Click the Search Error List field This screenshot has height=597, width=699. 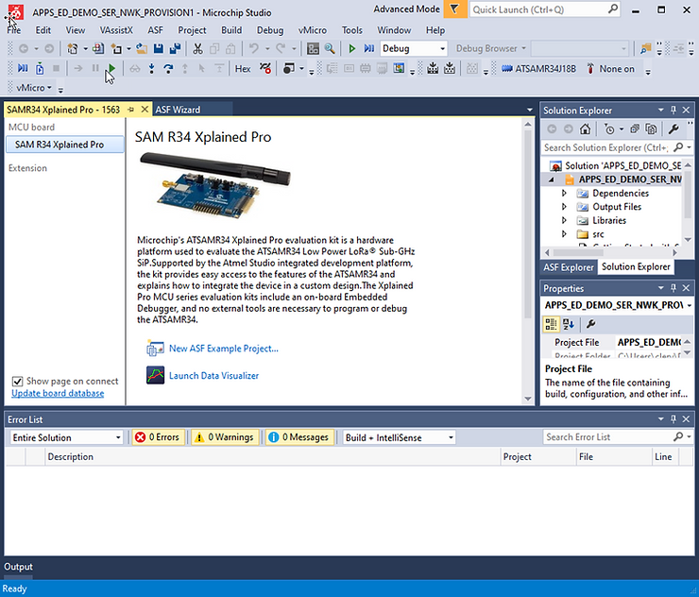coord(605,437)
